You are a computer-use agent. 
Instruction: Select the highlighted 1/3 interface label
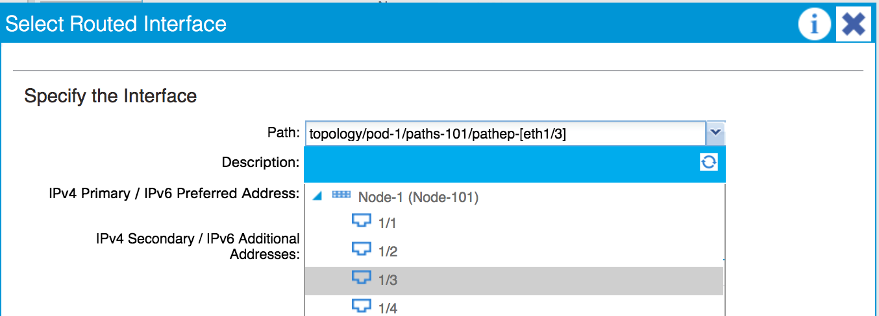pos(387,280)
